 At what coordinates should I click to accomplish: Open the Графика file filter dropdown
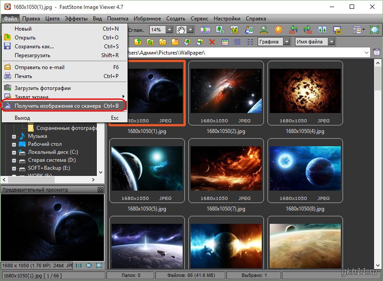tap(287, 42)
